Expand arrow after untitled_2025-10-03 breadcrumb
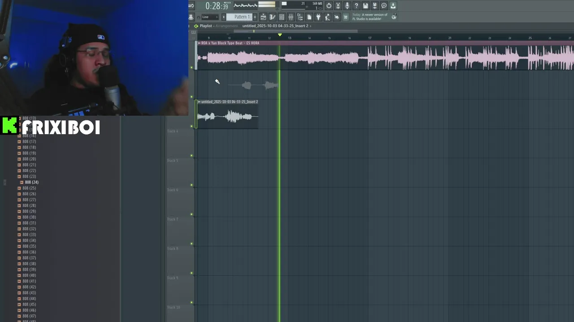Screen dimensions: 574x322 311,26
